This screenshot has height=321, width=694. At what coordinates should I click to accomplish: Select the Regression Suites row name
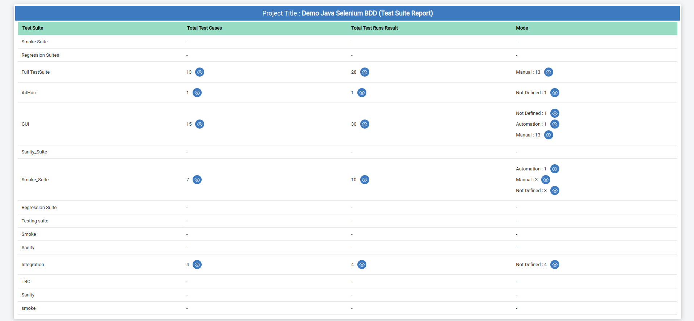click(40, 55)
